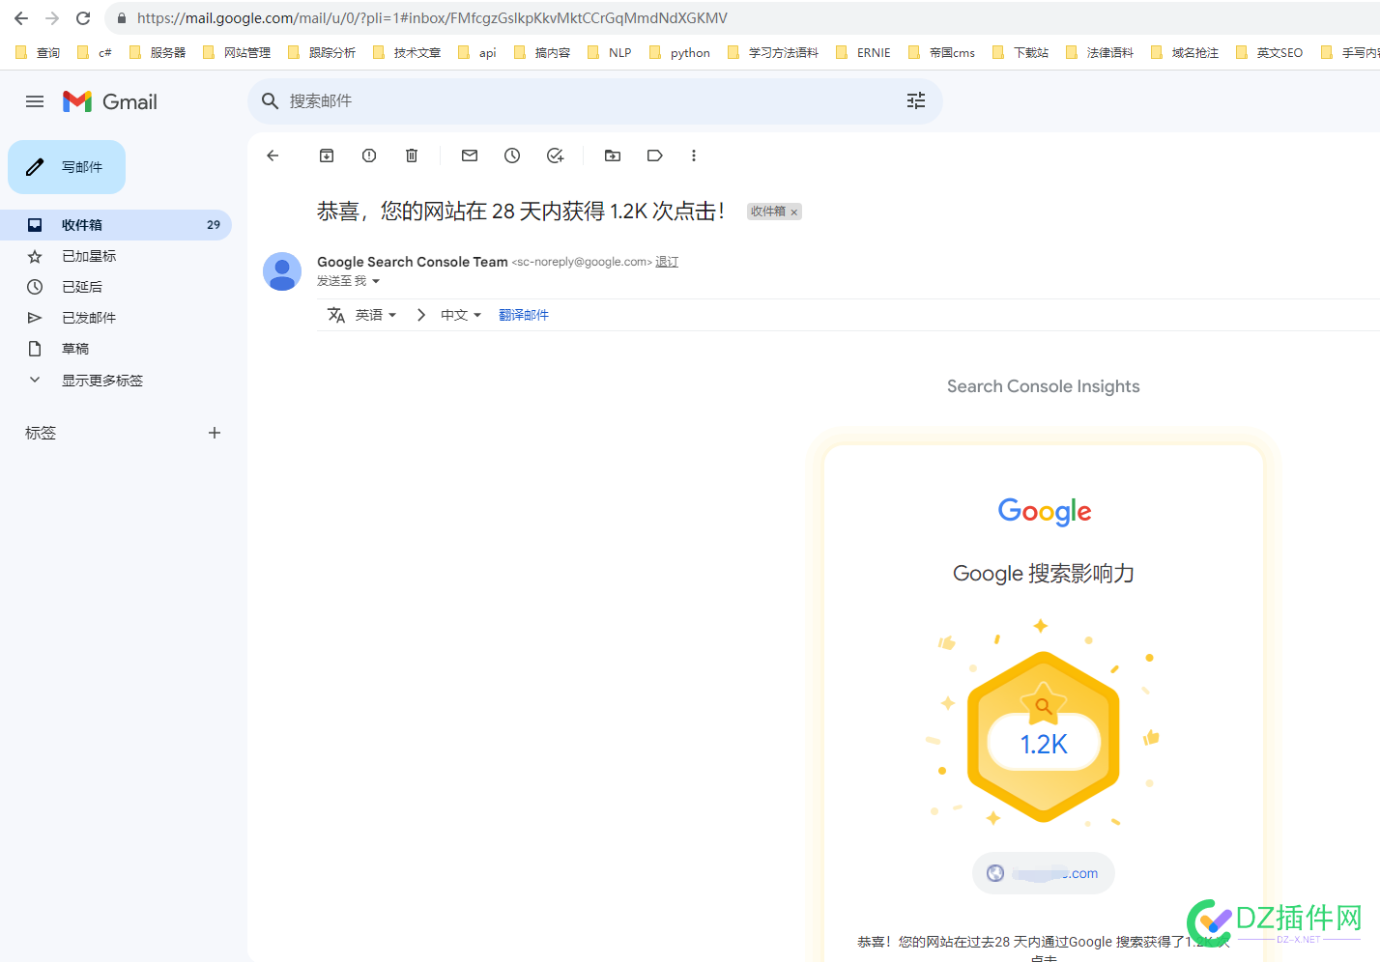Open c# bookmark folder
Viewport: 1380px width, 962px height.
pos(95,52)
